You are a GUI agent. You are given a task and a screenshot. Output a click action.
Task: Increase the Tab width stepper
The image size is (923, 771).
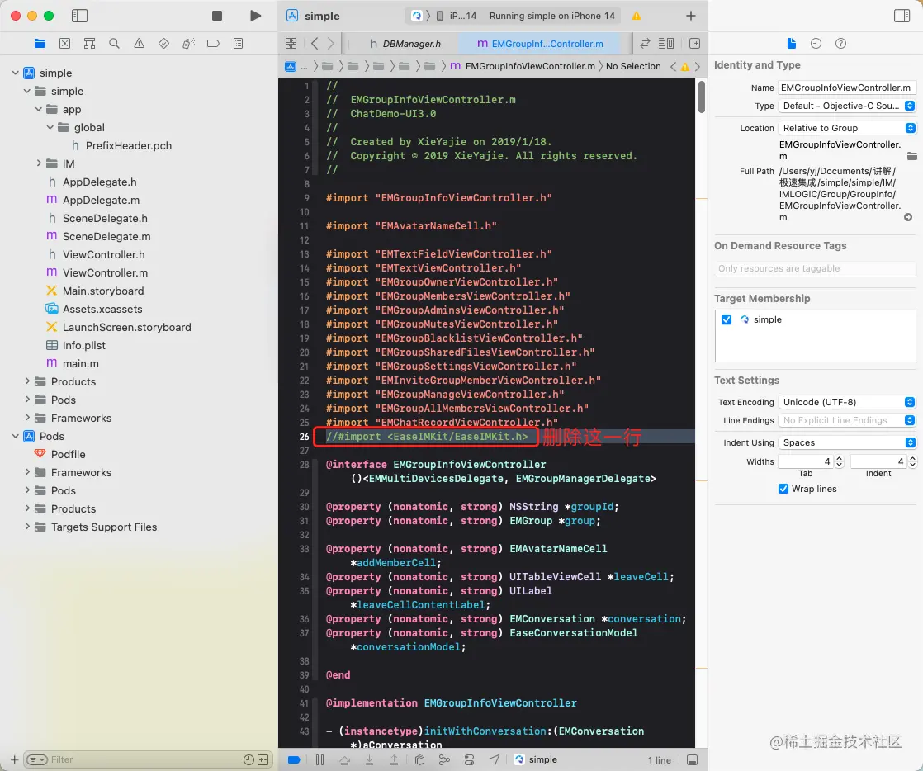[x=839, y=458]
